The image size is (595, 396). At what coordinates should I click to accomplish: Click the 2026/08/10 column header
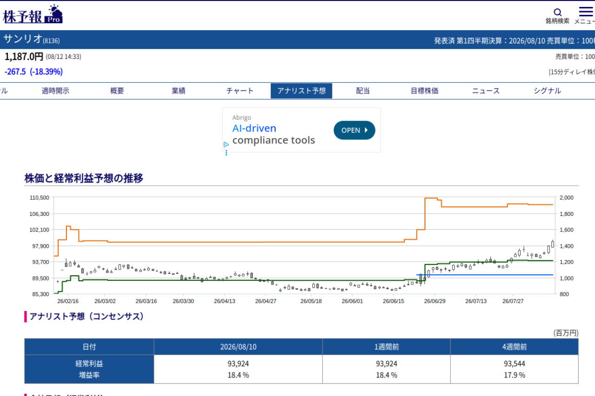tap(238, 347)
